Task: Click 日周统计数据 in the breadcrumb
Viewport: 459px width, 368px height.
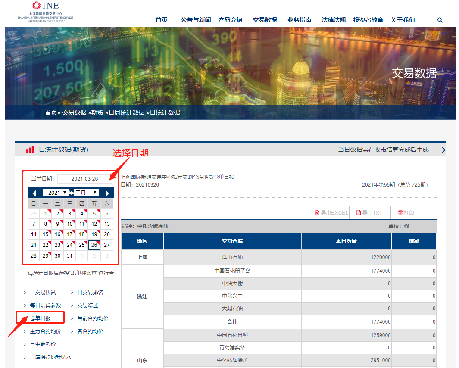Action: pos(126,112)
